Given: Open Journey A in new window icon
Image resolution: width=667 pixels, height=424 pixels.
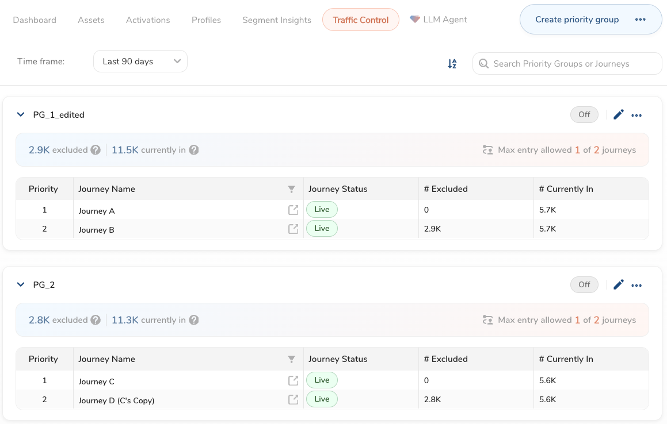Looking at the screenshot, I should pos(293,210).
